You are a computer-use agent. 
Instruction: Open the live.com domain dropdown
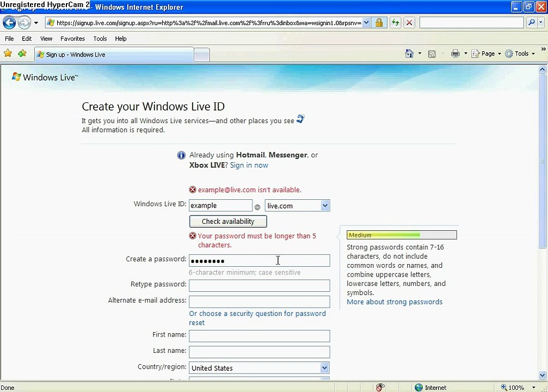pos(298,206)
